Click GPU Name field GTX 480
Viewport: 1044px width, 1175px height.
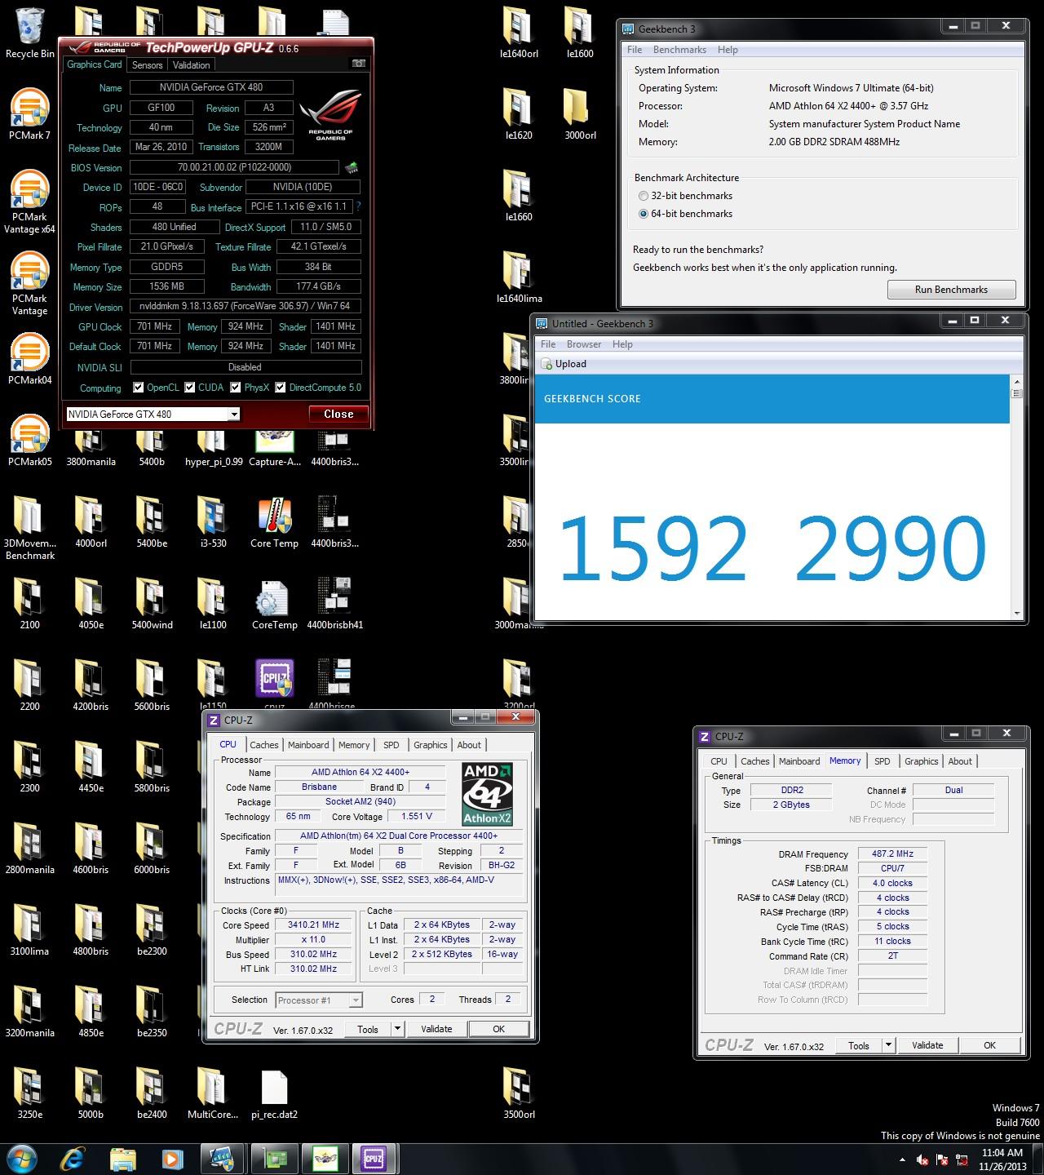tap(211, 87)
